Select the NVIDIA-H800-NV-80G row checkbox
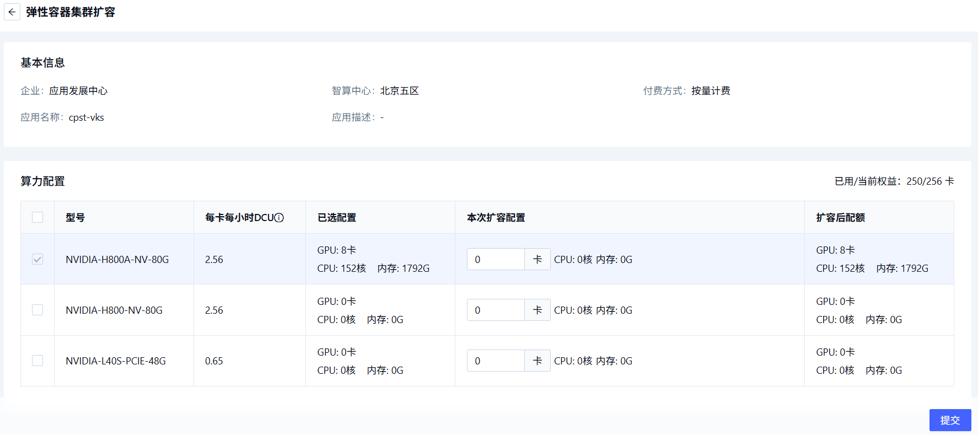 37,310
